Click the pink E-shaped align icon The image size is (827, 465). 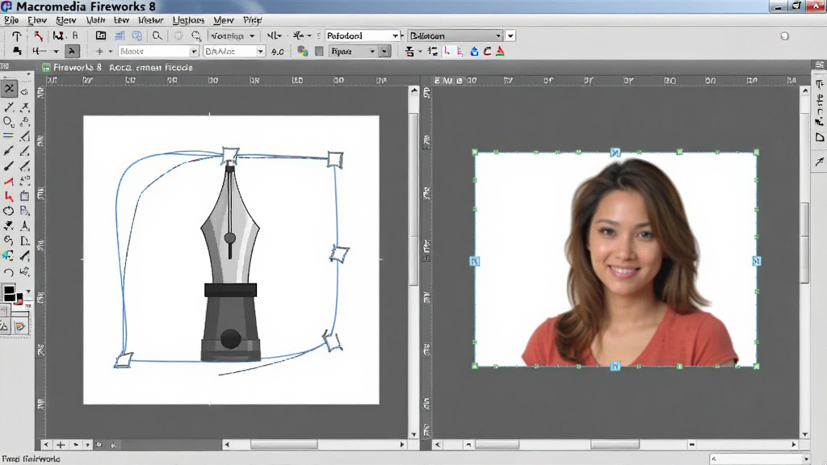point(460,51)
